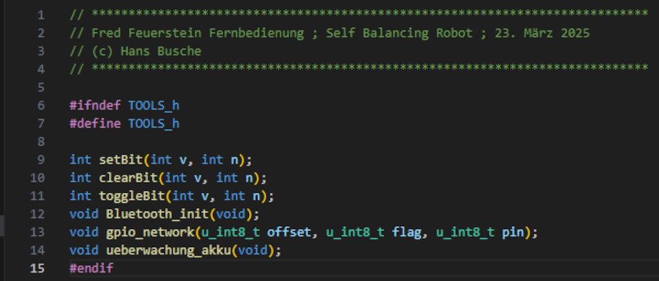Click 'int' return type of toggleBit
The width and height of the screenshot is (659, 281).
click(80, 196)
